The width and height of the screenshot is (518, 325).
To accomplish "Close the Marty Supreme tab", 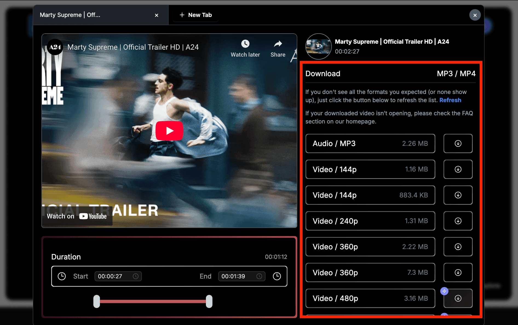I will point(157,15).
